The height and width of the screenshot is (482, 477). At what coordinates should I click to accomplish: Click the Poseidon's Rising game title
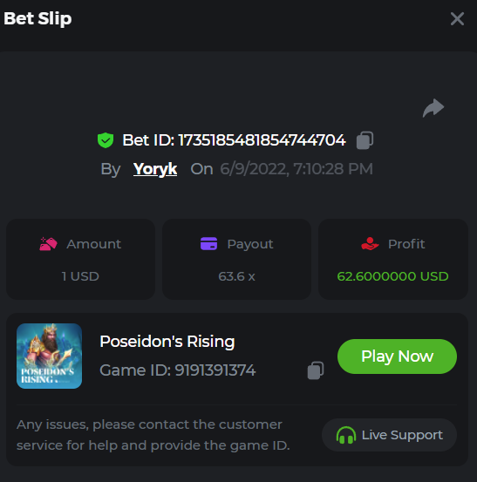coord(167,342)
